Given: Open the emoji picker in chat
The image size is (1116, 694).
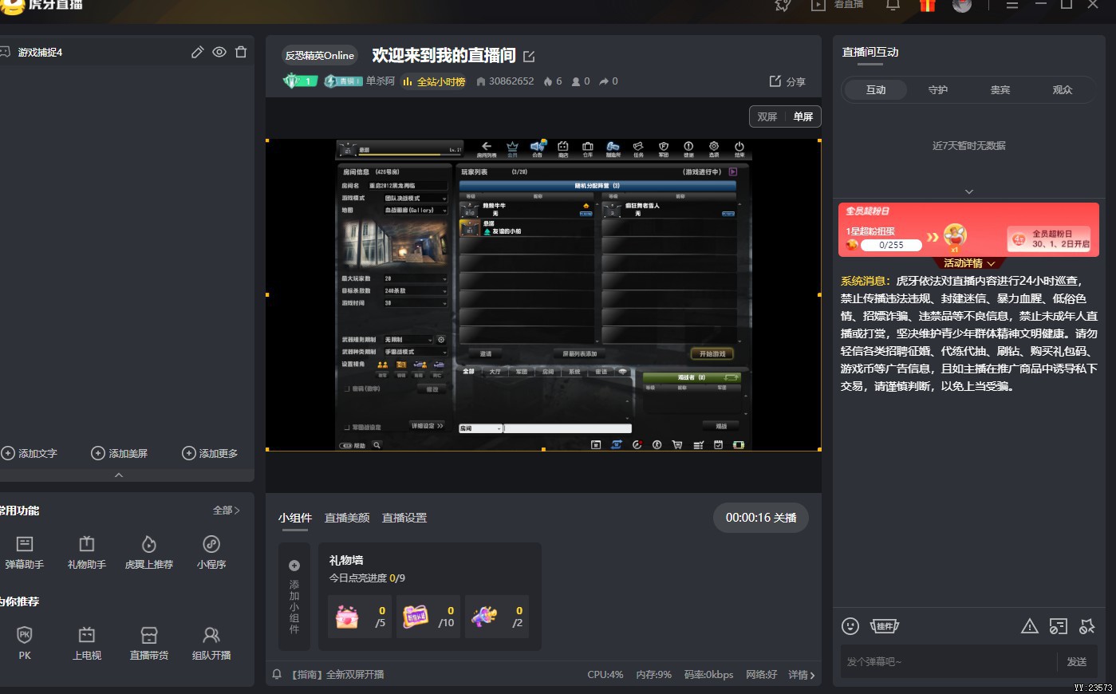Looking at the screenshot, I should point(850,626).
